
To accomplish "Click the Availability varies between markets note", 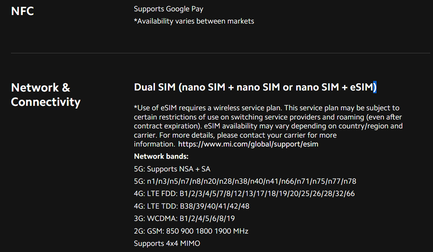I will point(194,21).
